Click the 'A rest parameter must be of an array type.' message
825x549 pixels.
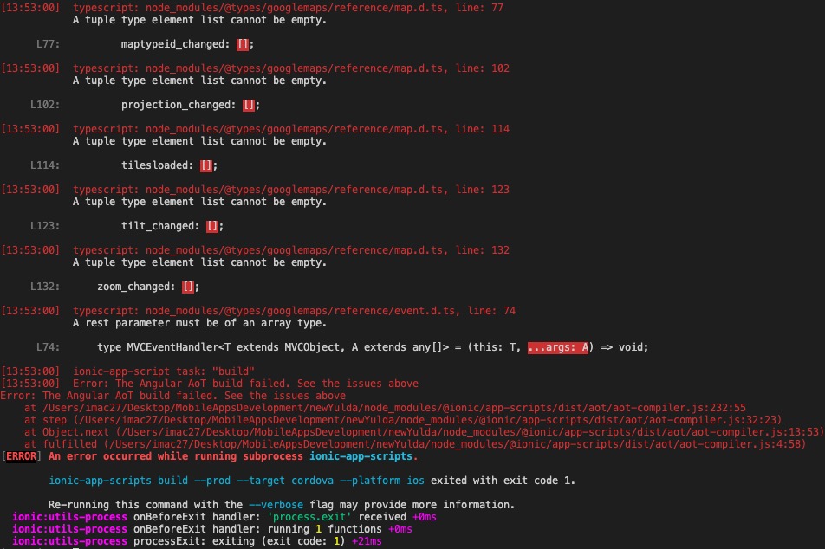point(199,323)
